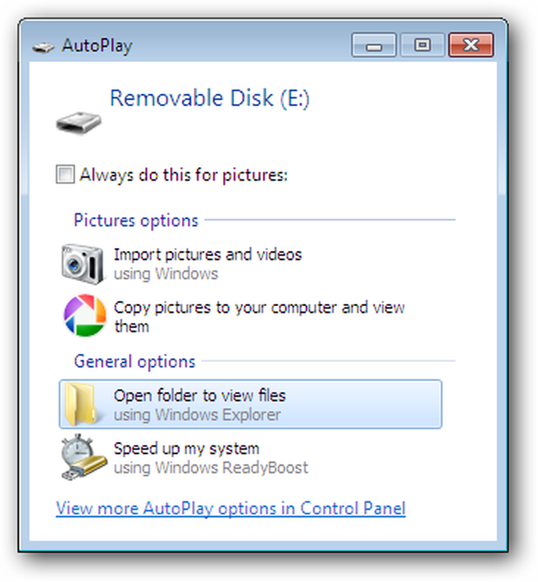The height and width of the screenshot is (582, 538).
Task: Click the 'Removable Disk (E:)' heading
Action: (x=210, y=98)
